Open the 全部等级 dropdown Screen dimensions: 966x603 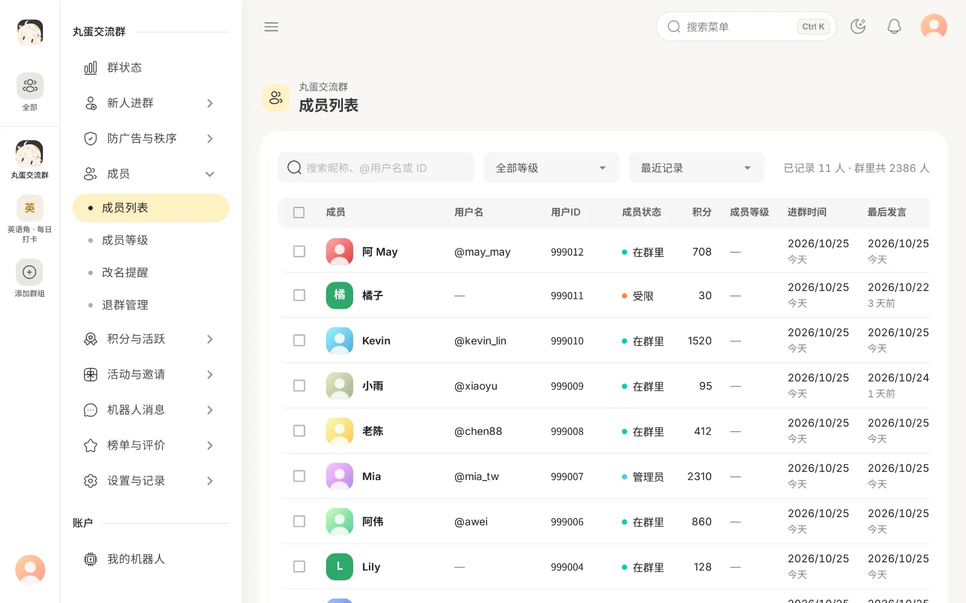click(x=551, y=168)
